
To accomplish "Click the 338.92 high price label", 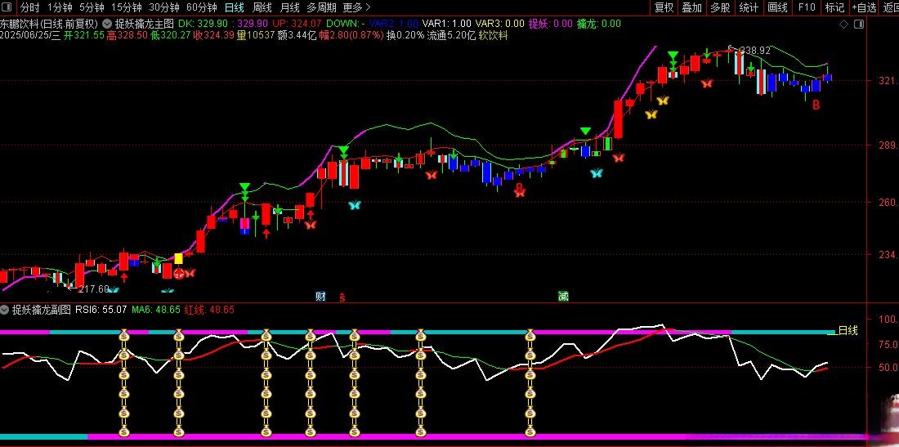I will (x=753, y=51).
